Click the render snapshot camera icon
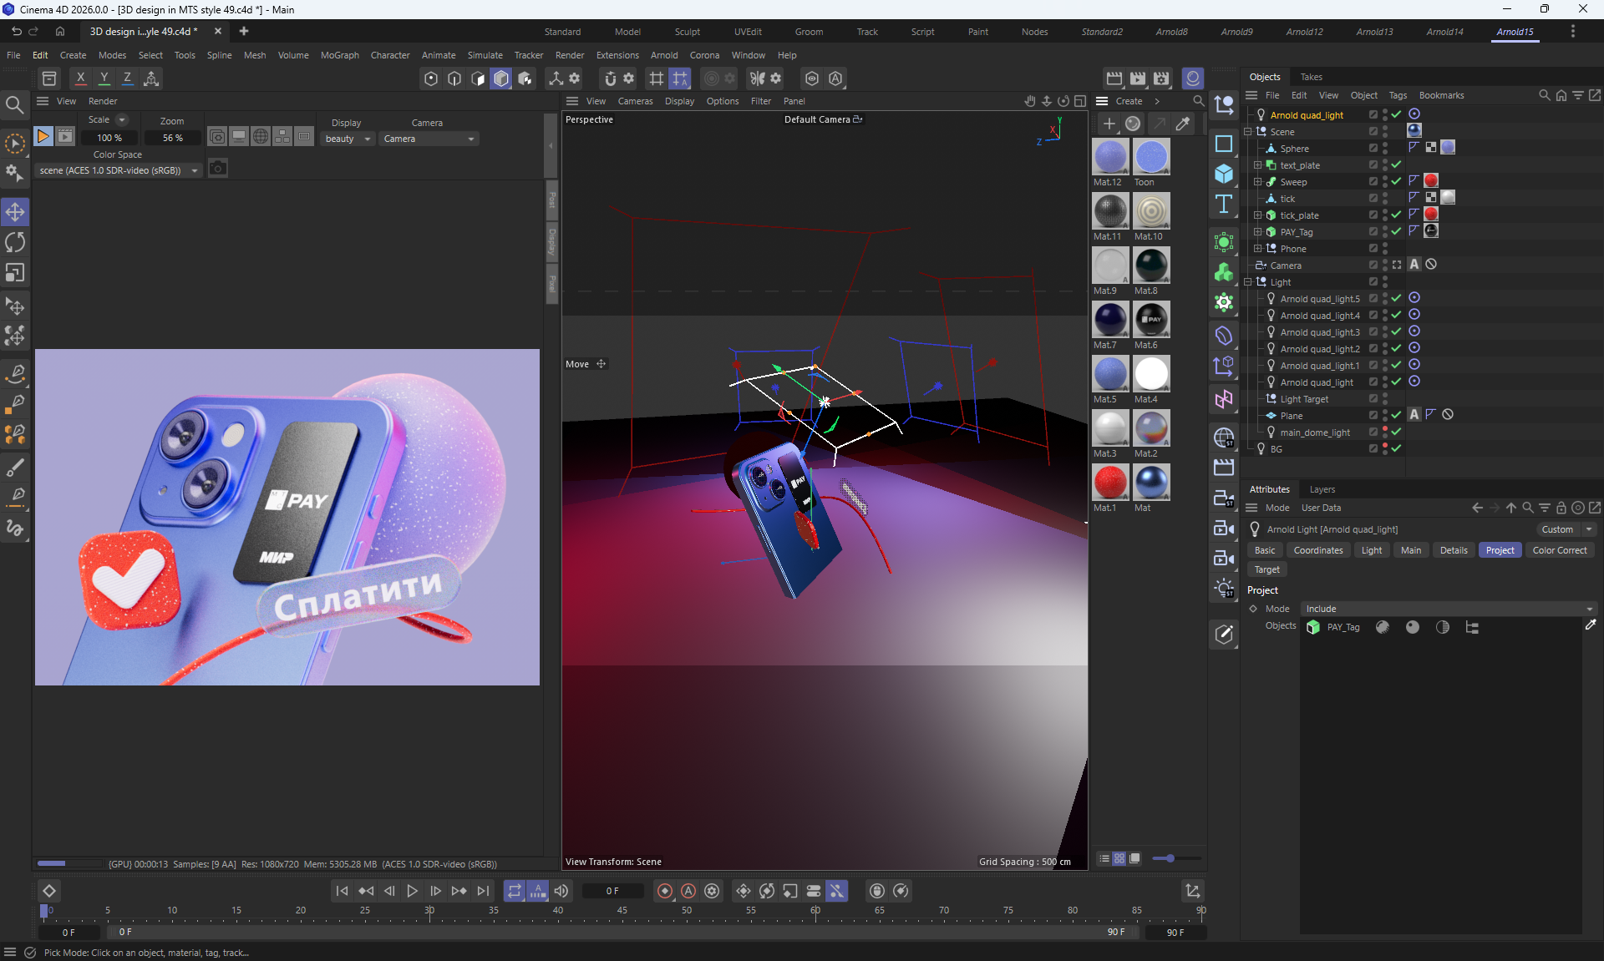This screenshot has width=1604, height=961. click(218, 169)
